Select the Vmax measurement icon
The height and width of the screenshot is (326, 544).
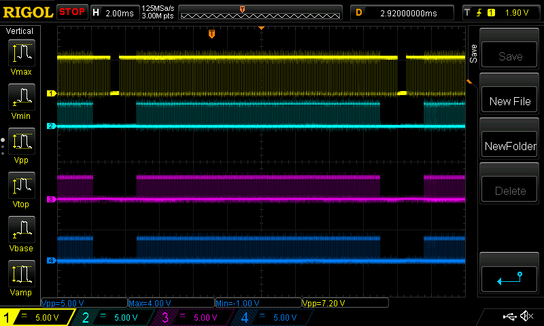pyautogui.click(x=22, y=53)
